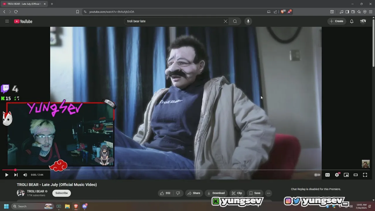375x211 pixels.
Task: Open Brave Shields lion icon
Action: (282, 12)
